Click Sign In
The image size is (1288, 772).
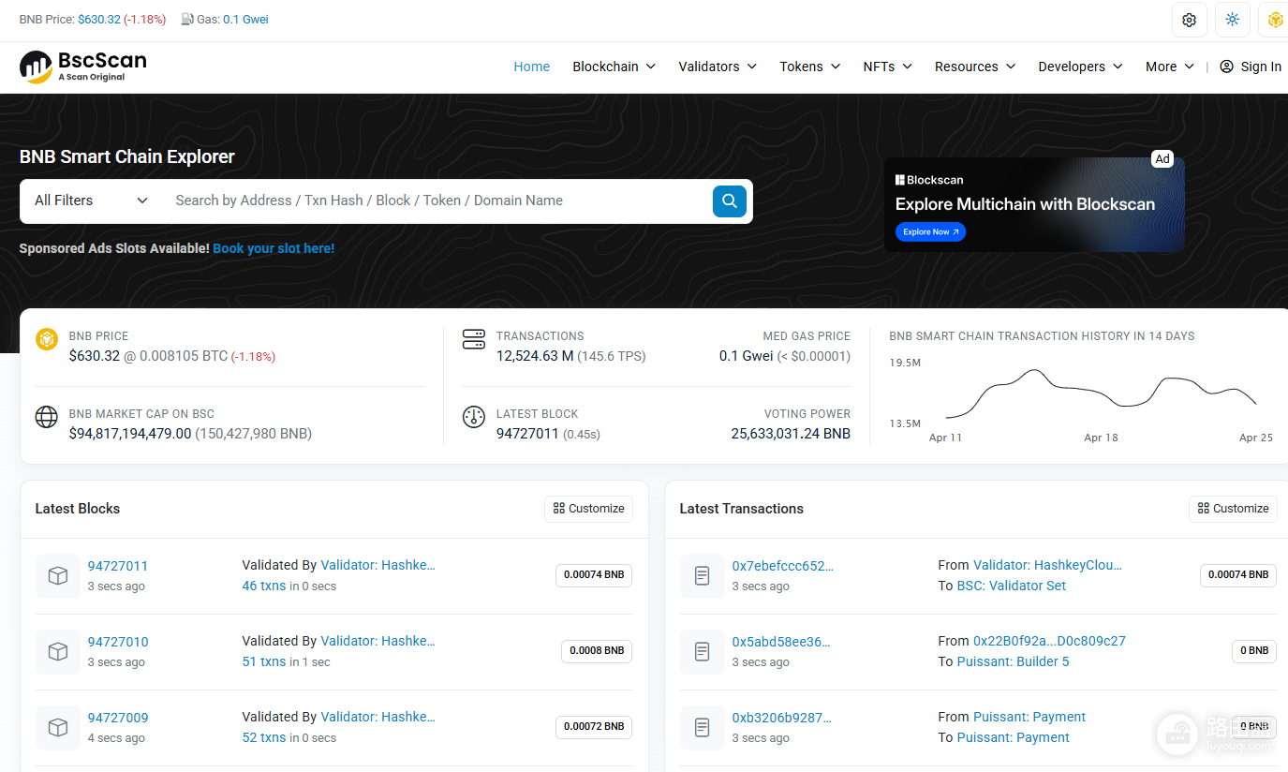point(1251,67)
